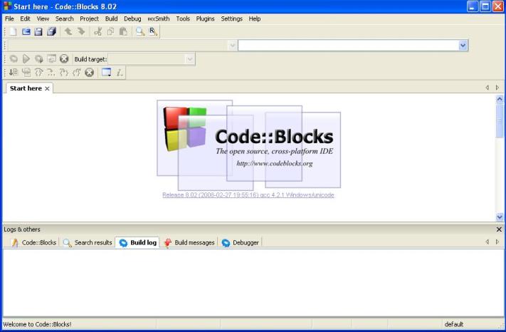Click the Save file icon
Viewport: 506px width, 332px height.
pyautogui.click(x=38, y=31)
